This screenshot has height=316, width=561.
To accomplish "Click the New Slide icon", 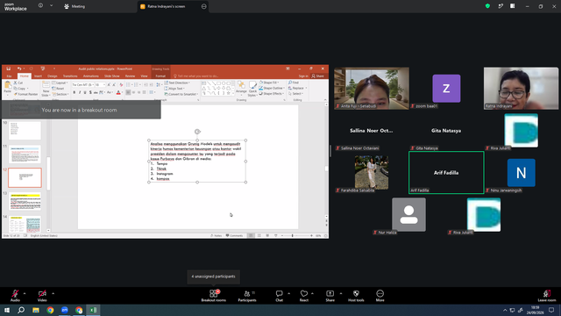I will pos(46,88).
